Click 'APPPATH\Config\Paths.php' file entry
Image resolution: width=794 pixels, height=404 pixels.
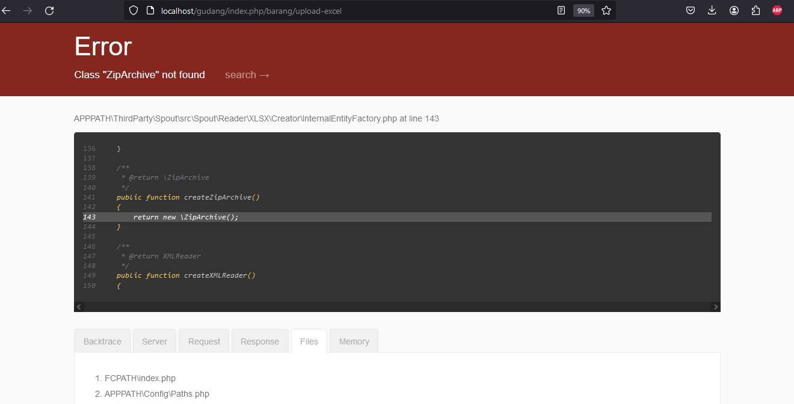157,394
